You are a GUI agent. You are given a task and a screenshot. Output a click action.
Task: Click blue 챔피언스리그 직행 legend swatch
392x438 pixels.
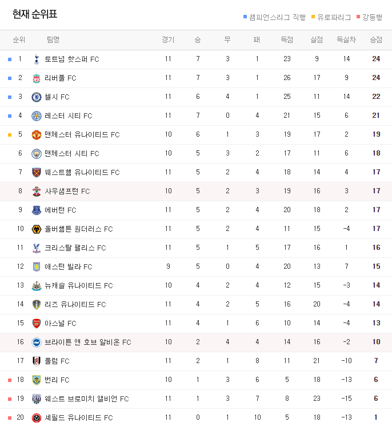pos(245,17)
